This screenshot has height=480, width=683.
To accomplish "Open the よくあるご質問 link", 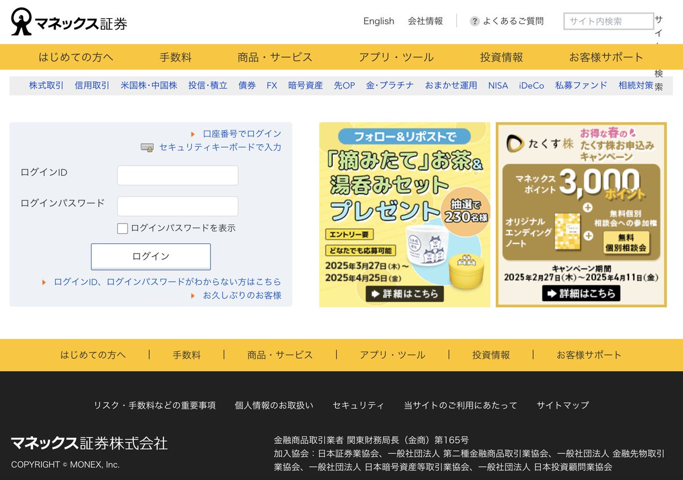I will (x=513, y=21).
